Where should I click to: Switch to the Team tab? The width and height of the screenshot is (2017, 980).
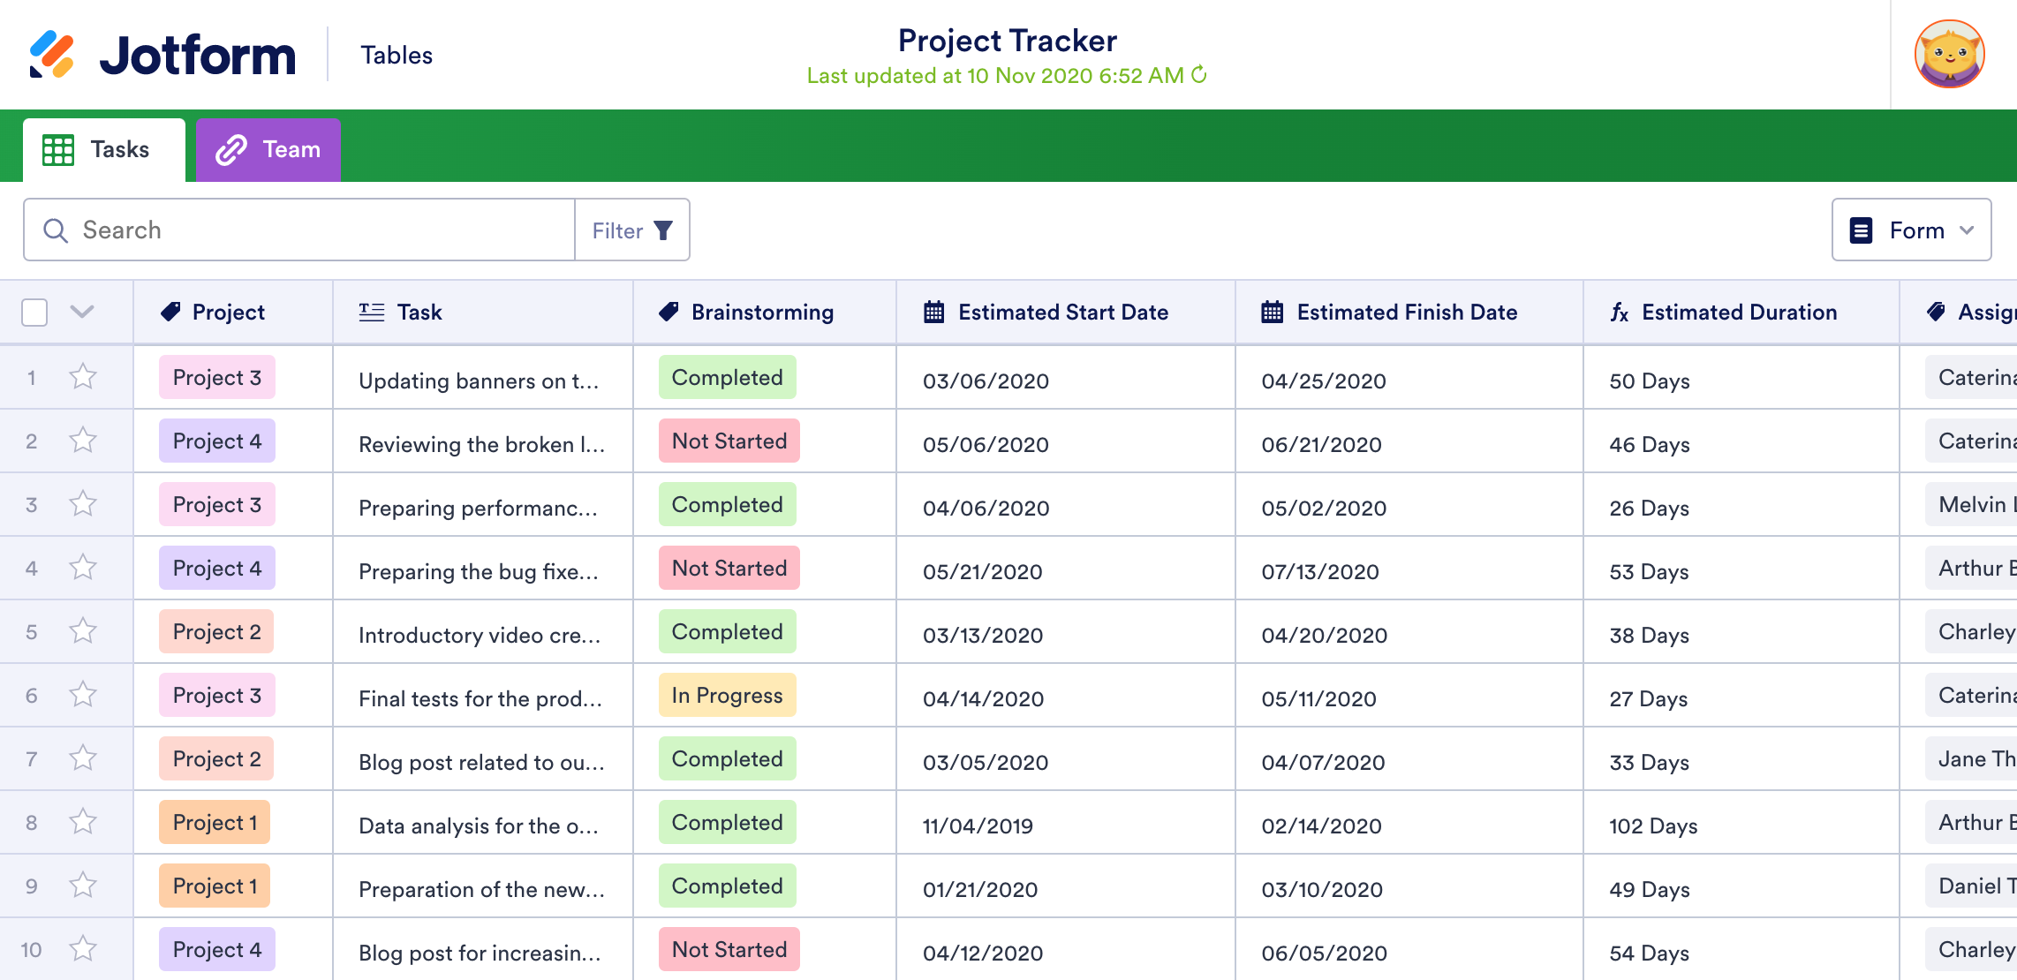(x=268, y=149)
